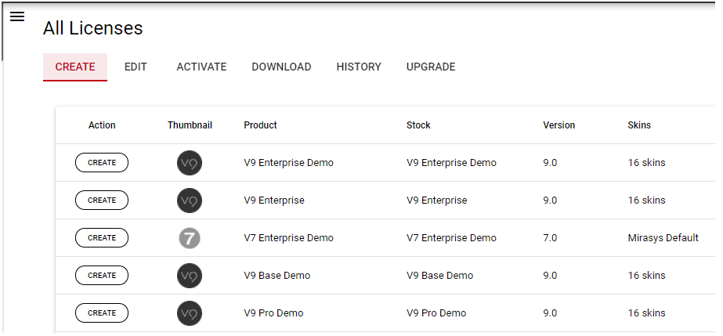Image resolution: width=723 pixels, height=336 pixels.
Task: Click the Product column header
Action: (260, 125)
